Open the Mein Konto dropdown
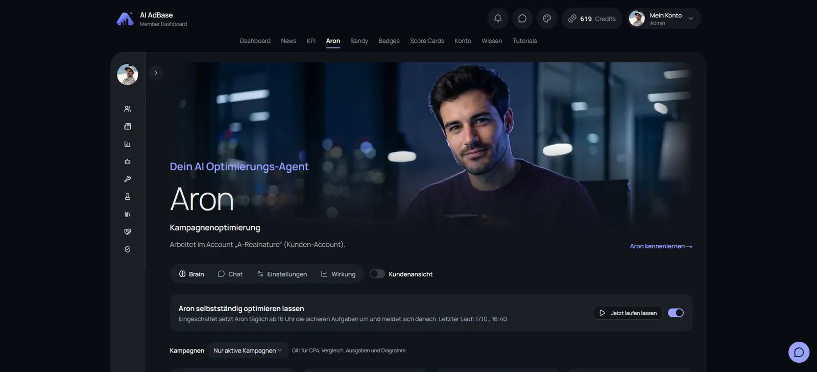Viewport: 817px width, 372px height. 664,18
